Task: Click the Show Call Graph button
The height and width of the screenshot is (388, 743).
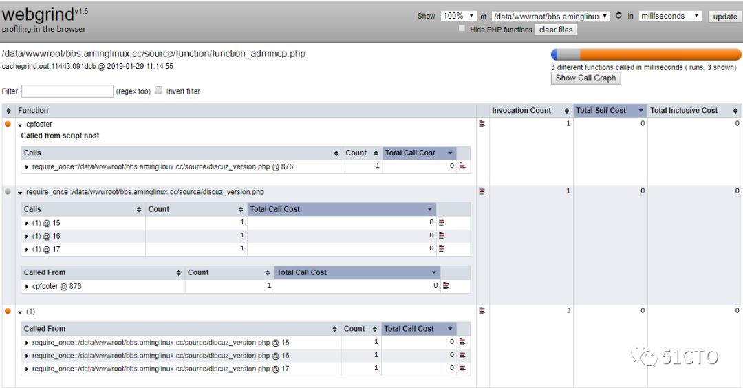Action: point(585,78)
